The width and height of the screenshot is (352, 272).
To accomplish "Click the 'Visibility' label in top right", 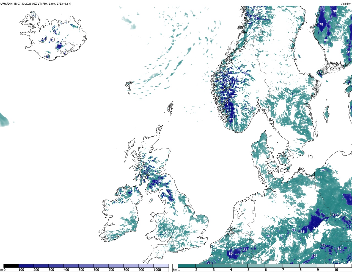I will click(x=346, y=4).
